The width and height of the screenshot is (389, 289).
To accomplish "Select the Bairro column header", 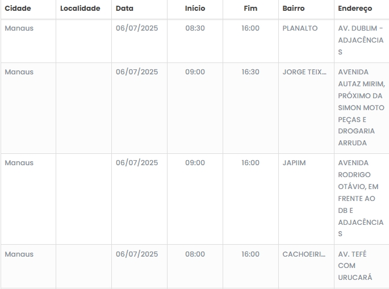I will tap(294, 9).
